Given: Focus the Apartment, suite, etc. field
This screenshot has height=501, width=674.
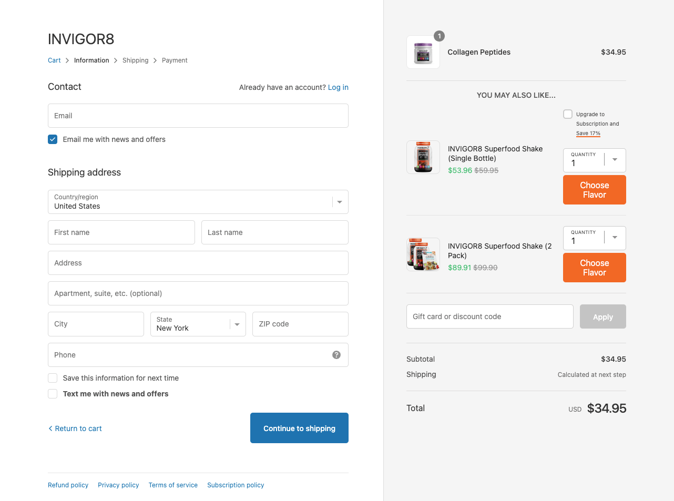Looking at the screenshot, I should tap(198, 293).
